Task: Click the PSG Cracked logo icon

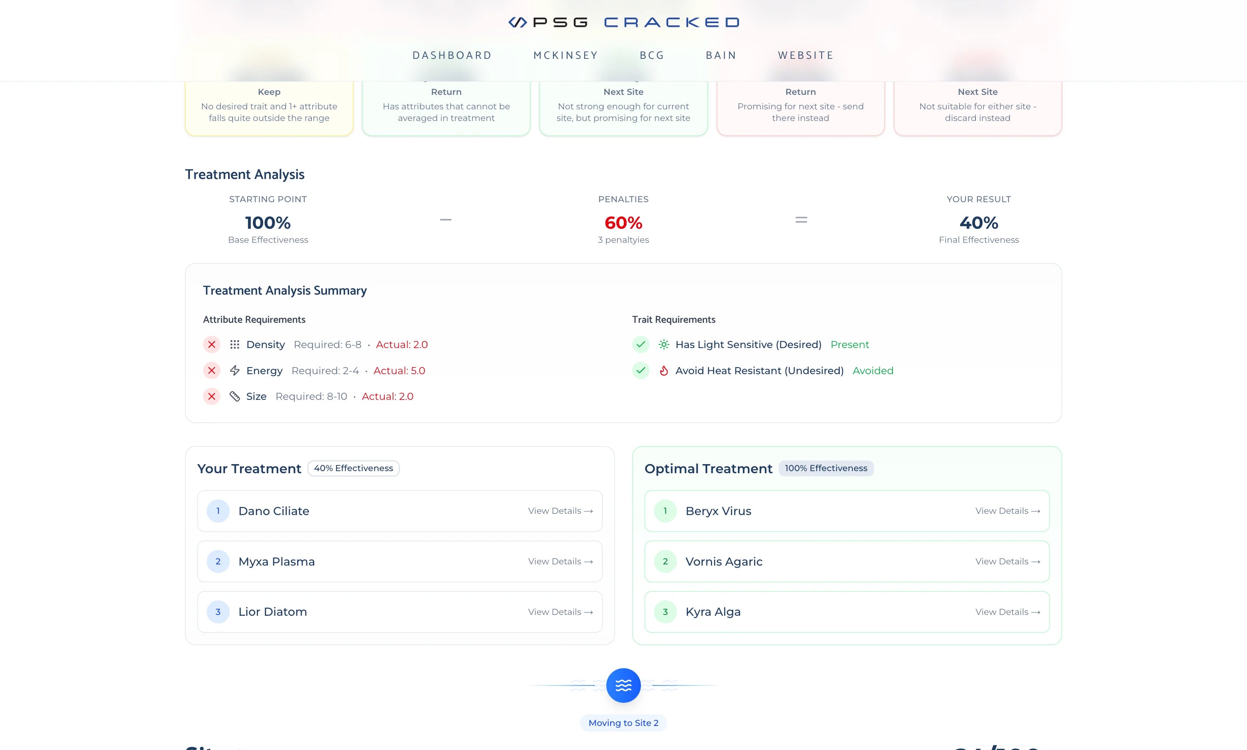Action: pos(517,22)
